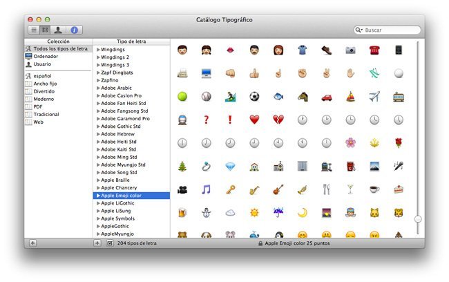The height and width of the screenshot is (282, 449).
Task: Click the lock icon in status bar
Action: point(260,243)
